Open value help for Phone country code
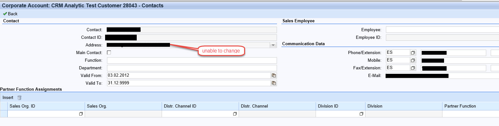The width and height of the screenshot is (499, 126). click(413, 52)
